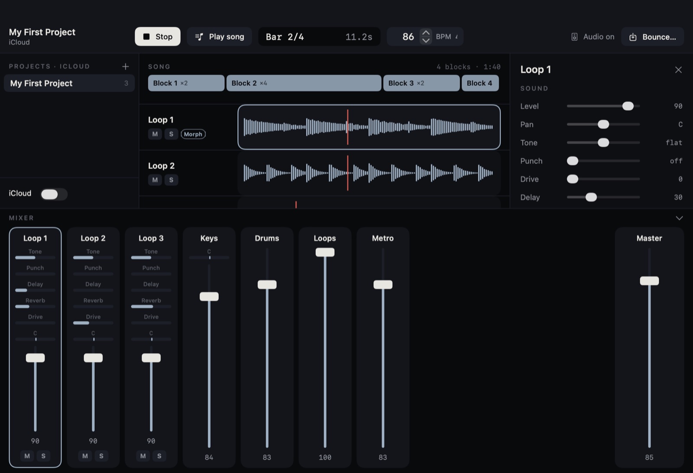This screenshot has height=473, width=693.
Task: Mute Loop 2 track in the song area
Action: point(155,180)
